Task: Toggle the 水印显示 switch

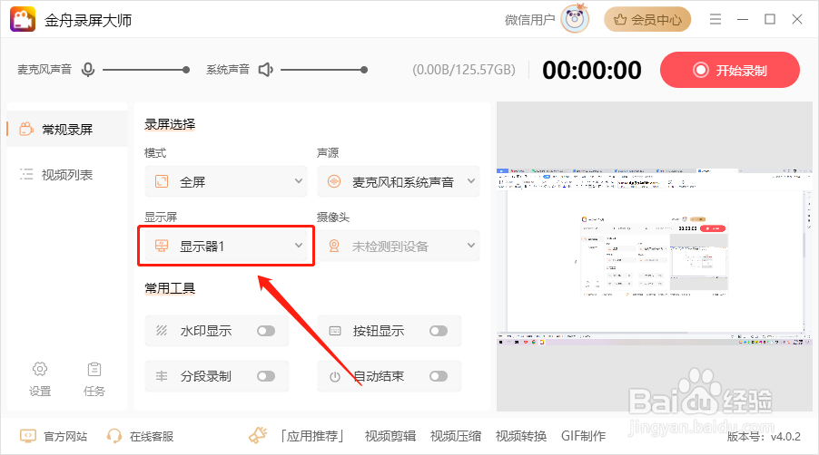Action: pyautogui.click(x=266, y=331)
